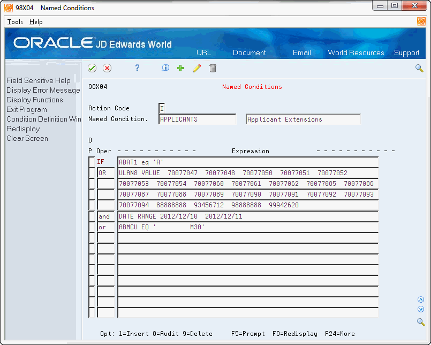Open the Document banner link
Screen dimensions: 431x345
249,52
